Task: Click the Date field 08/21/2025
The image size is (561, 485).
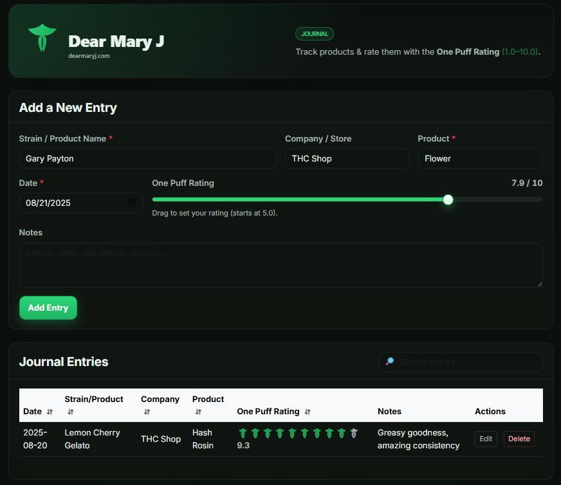Action: [81, 203]
